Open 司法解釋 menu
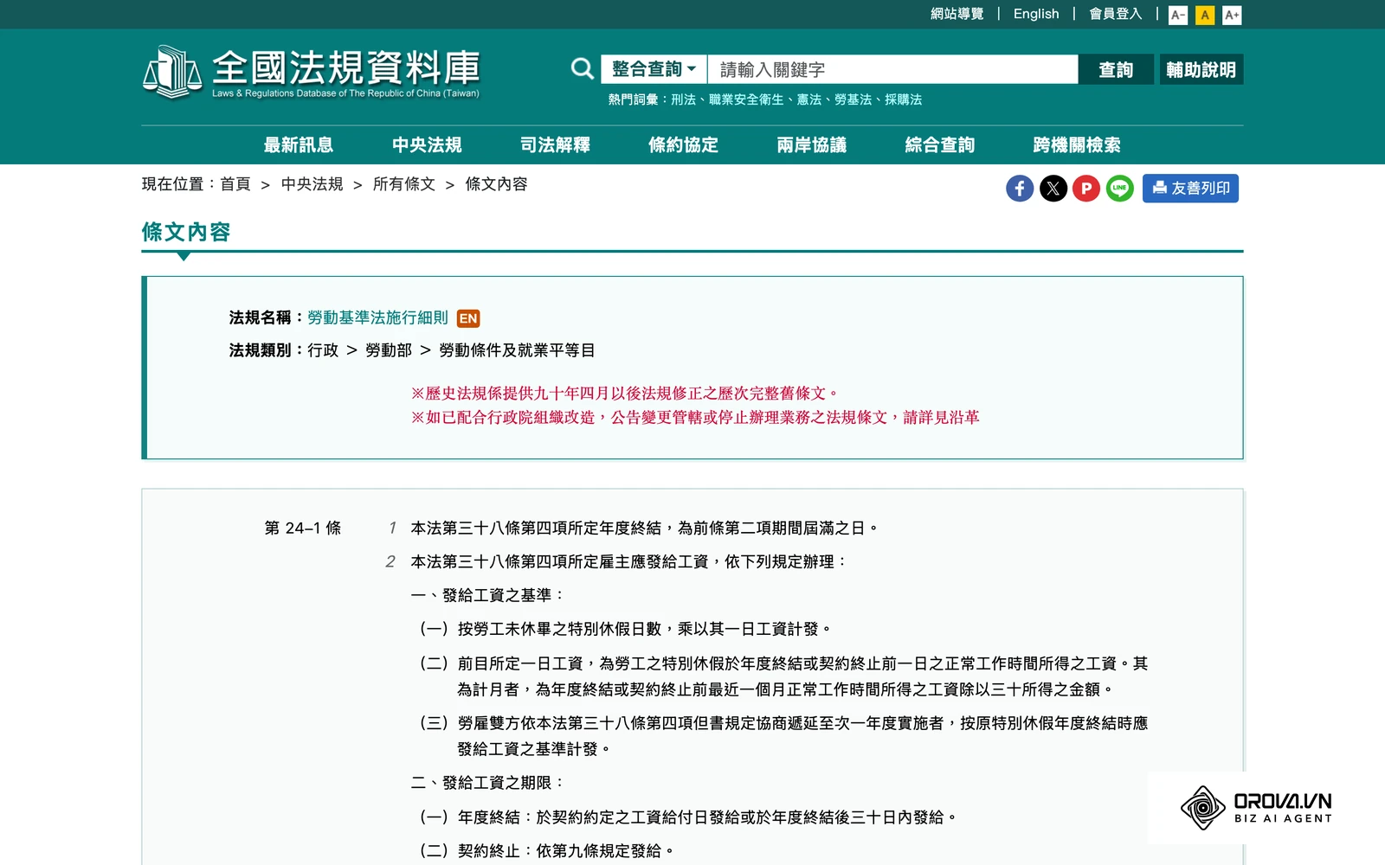 pyautogui.click(x=555, y=145)
